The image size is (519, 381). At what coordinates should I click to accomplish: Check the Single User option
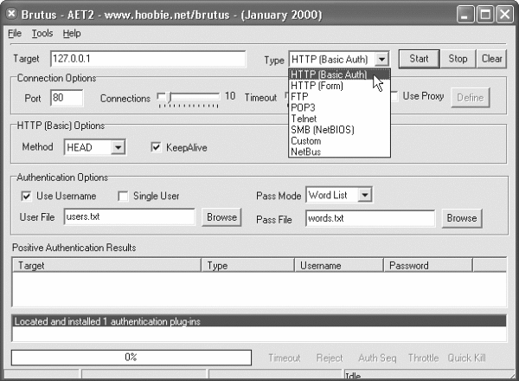pos(123,197)
